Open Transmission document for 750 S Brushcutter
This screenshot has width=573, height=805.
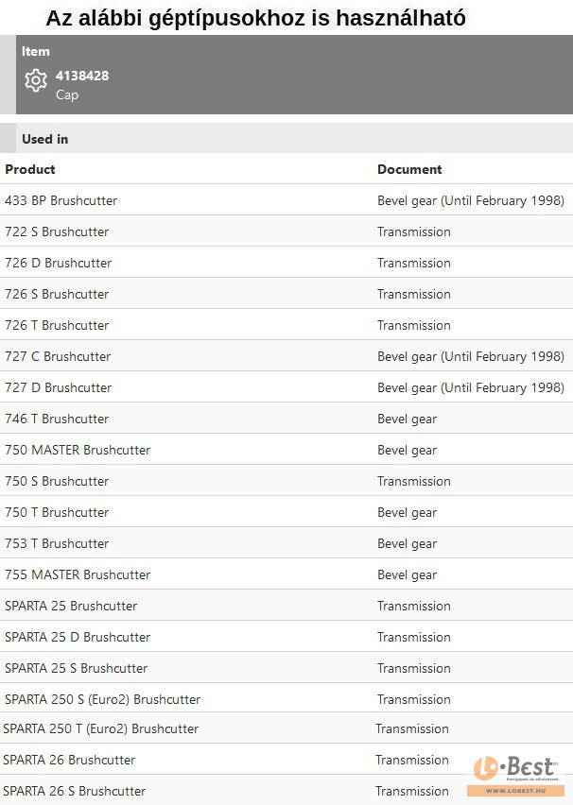pyautogui.click(x=414, y=481)
